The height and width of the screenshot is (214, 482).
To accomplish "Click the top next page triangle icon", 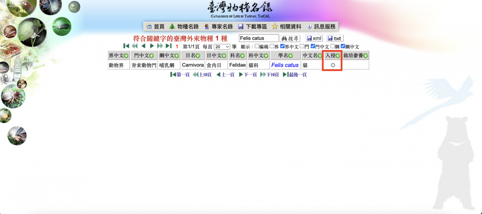I will [151, 46].
